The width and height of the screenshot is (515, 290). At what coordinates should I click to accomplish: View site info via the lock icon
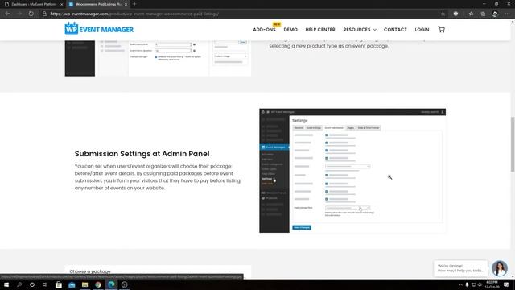(44, 14)
